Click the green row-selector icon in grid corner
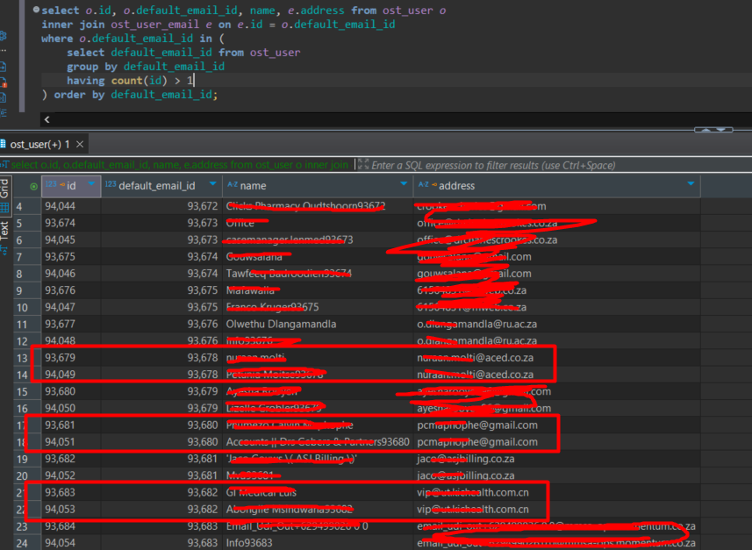Viewport: 752px width, 550px height. (x=33, y=186)
